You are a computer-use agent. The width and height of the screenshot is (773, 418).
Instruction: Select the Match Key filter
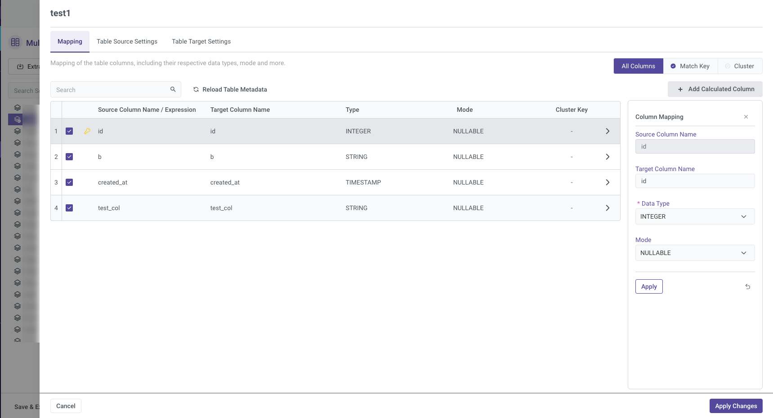tap(690, 66)
